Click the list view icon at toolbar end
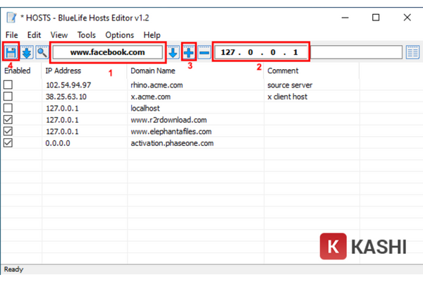Image resolution: width=423 pixels, height=282 pixels. pyautogui.click(x=412, y=52)
